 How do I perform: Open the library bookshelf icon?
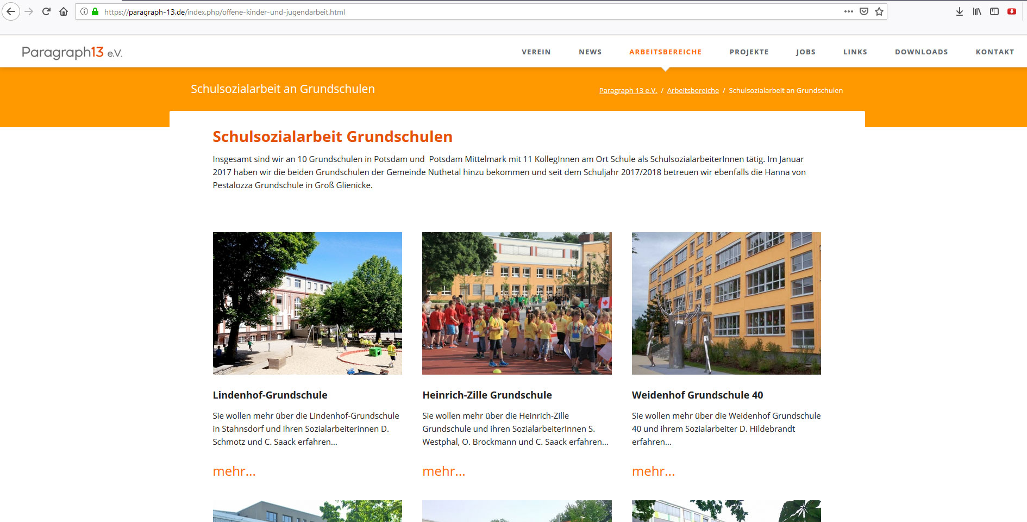point(977,11)
